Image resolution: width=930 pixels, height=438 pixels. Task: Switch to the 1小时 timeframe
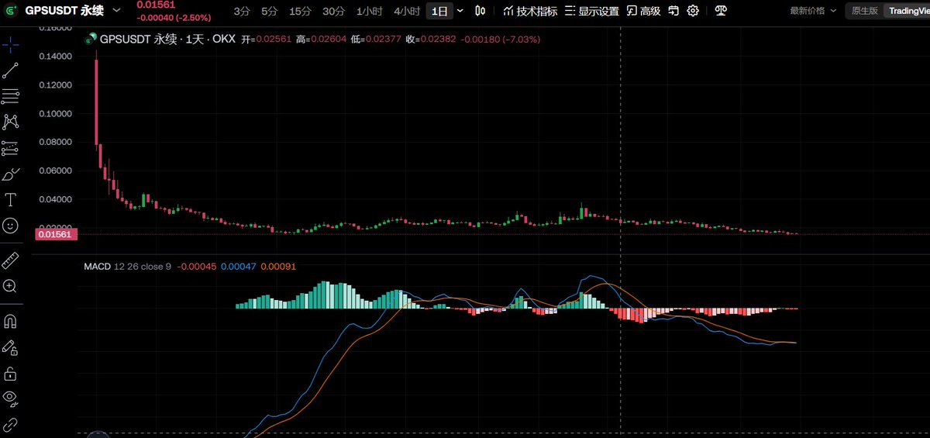pyautogui.click(x=370, y=11)
